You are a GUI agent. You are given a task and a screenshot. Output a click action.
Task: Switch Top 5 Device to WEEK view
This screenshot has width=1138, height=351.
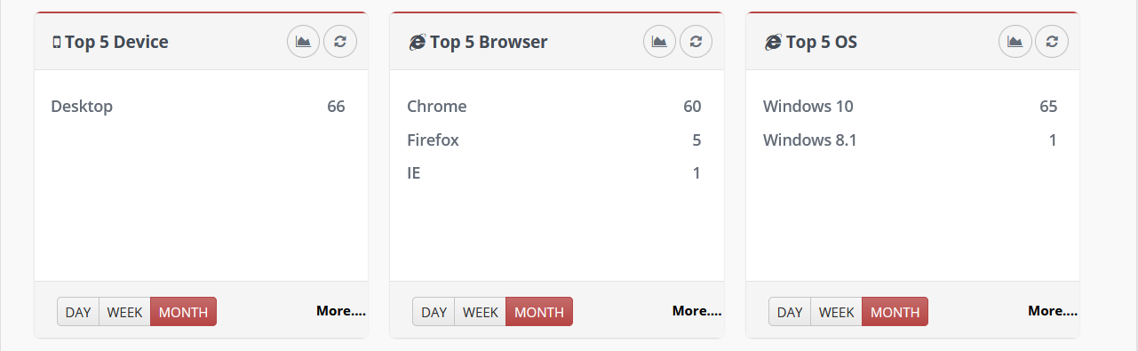pyautogui.click(x=125, y=312)
